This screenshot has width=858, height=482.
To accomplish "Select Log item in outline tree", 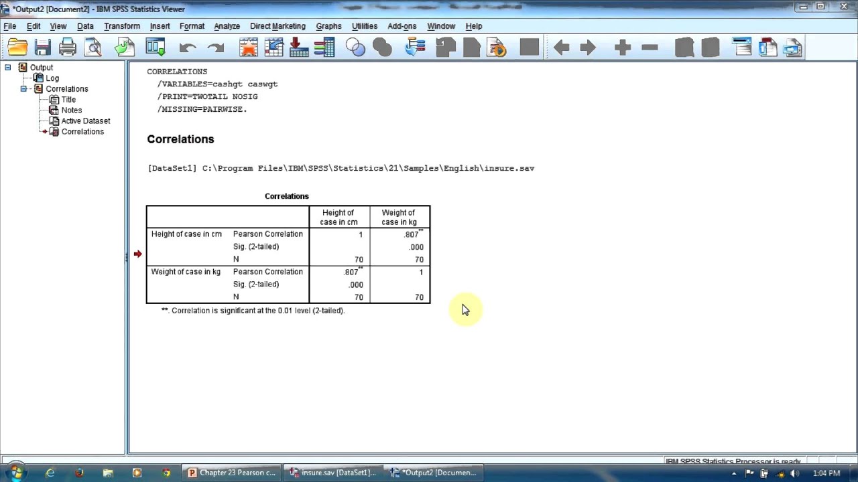I will pos(52,78).
